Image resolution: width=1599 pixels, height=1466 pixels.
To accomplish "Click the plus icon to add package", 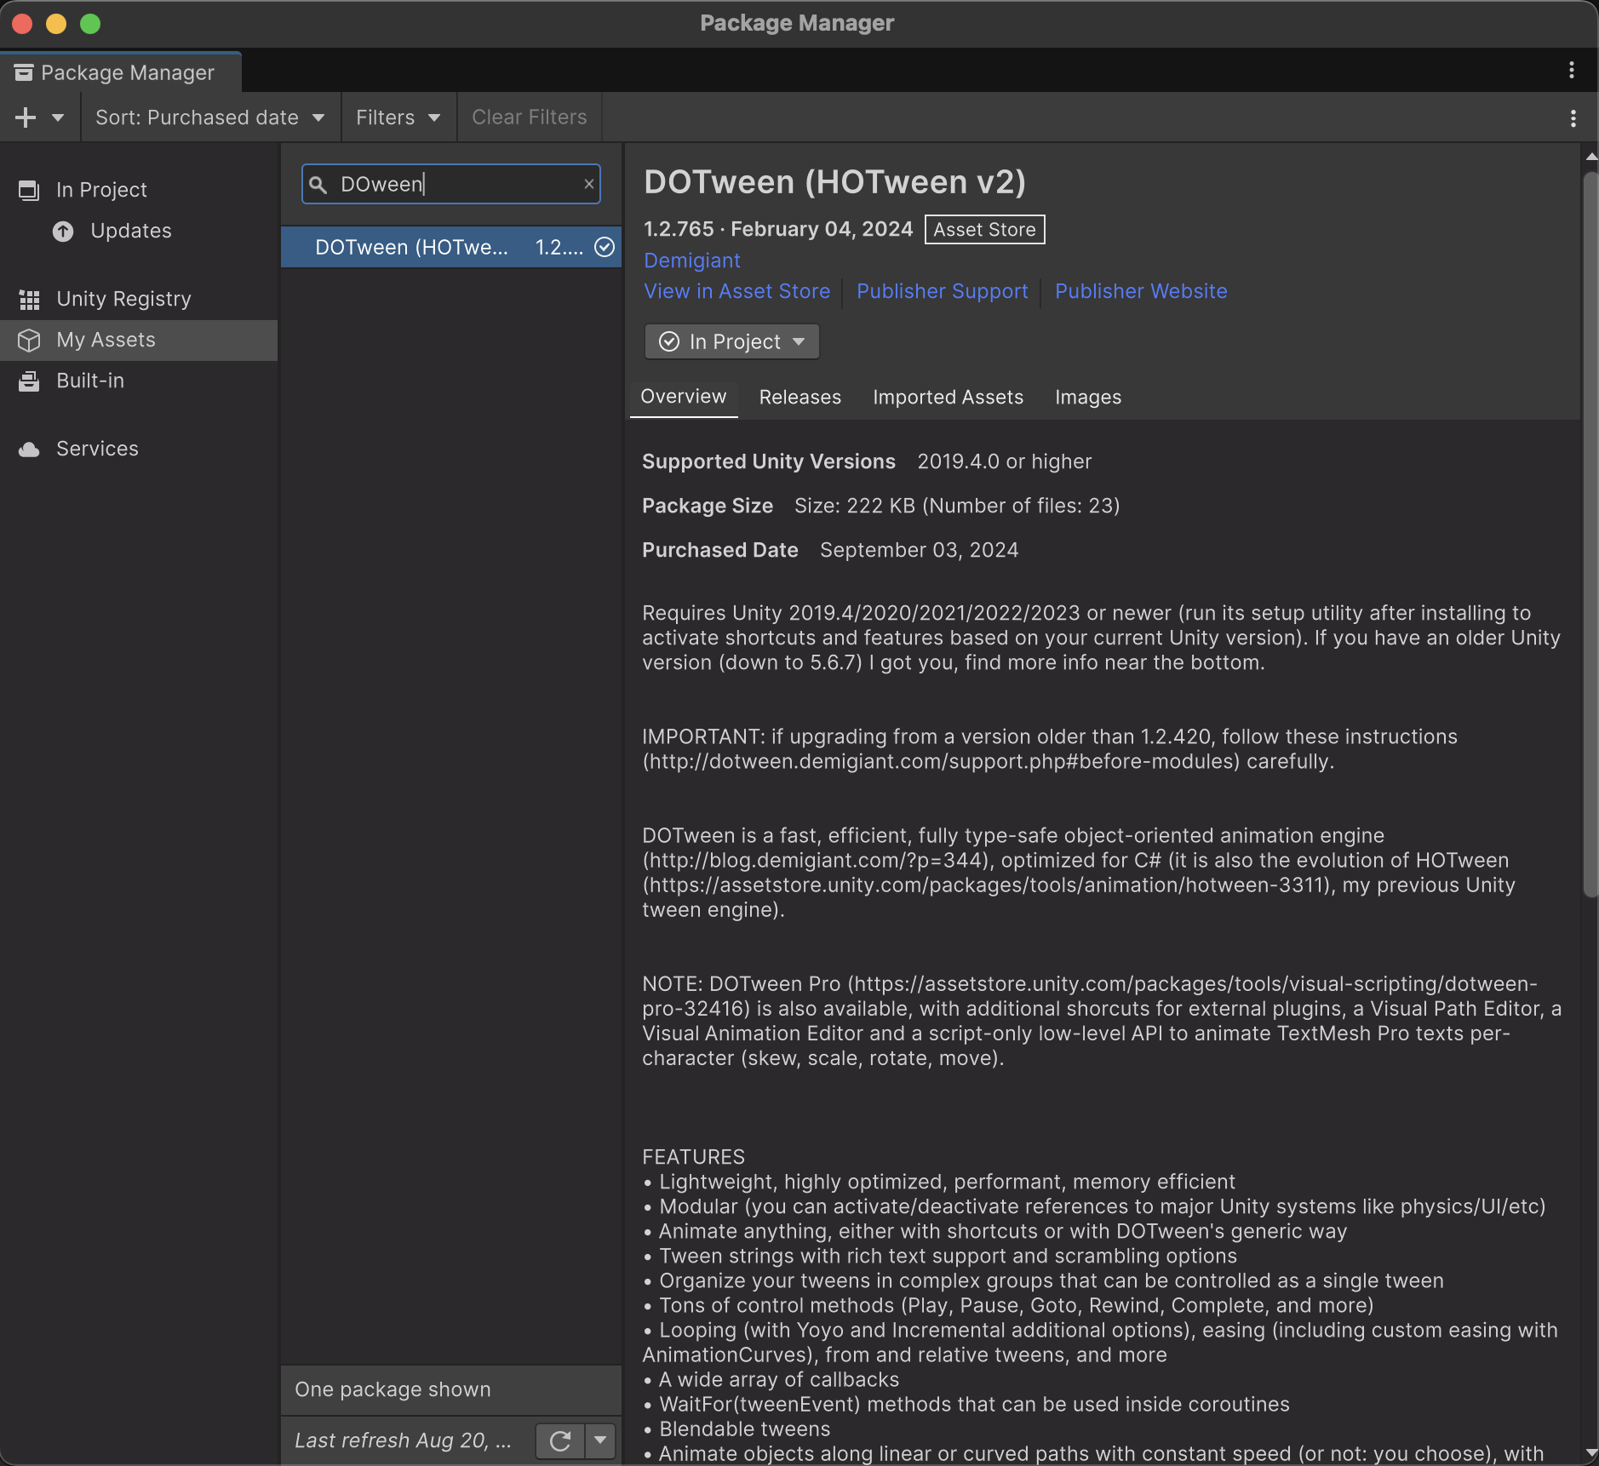I will (26, 117).
